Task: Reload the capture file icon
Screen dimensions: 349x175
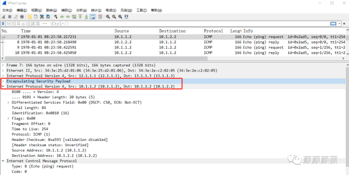Action: pos(48,16)
